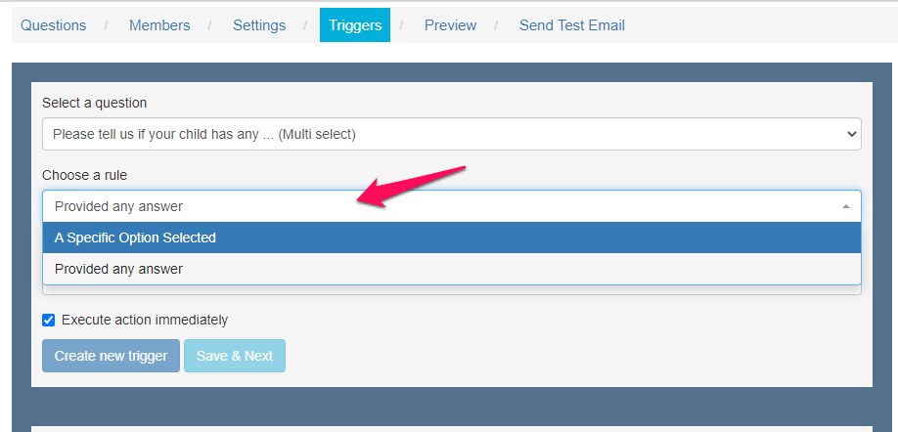Open the Select a question dropdown
The width and height of the screenshot is (898, 432).
pos(451,134)
